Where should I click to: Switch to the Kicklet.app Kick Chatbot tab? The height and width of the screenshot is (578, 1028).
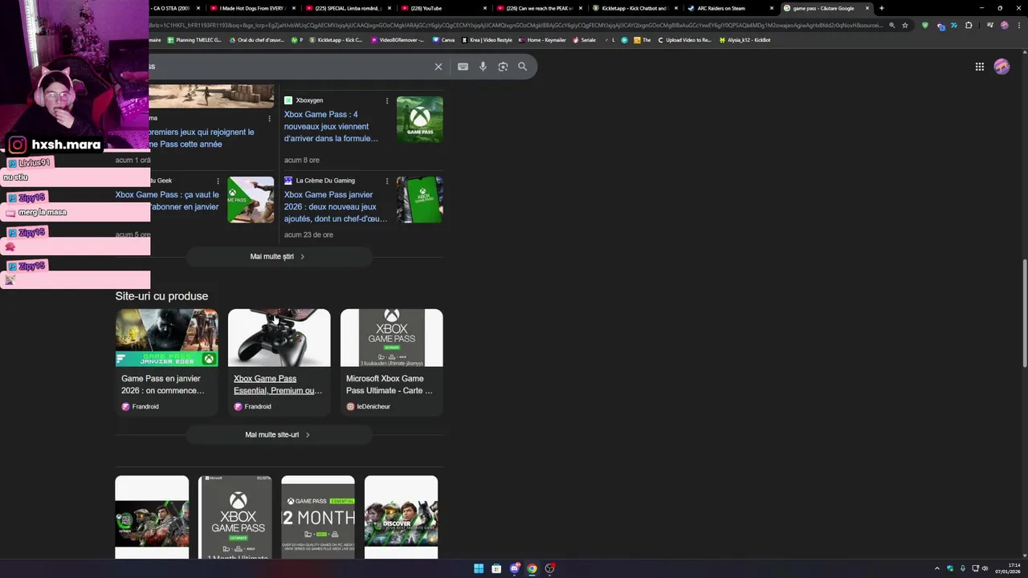(x=634, y=8)
